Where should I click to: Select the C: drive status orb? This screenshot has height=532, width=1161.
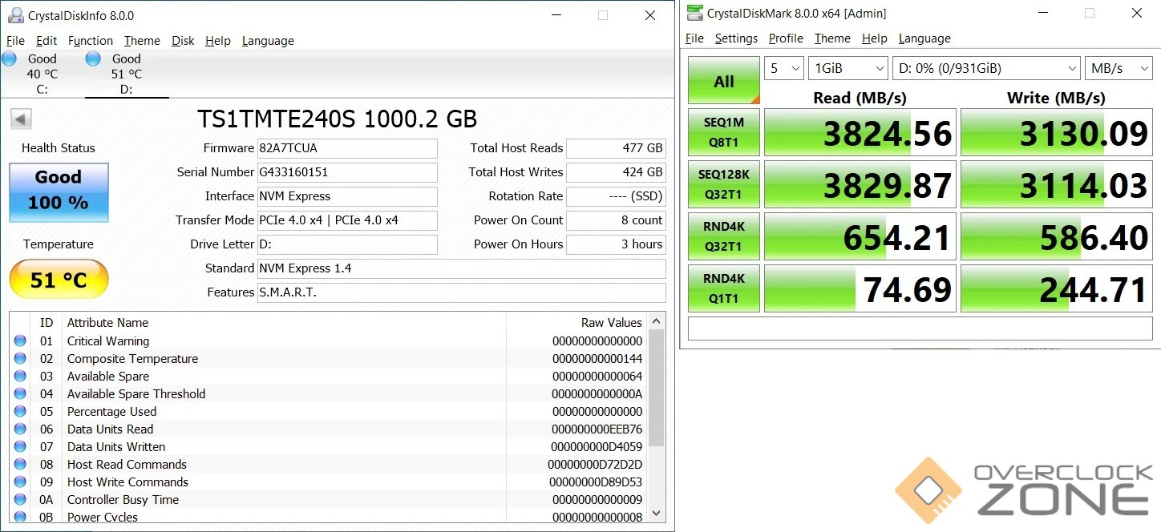[x=10, y=58]
